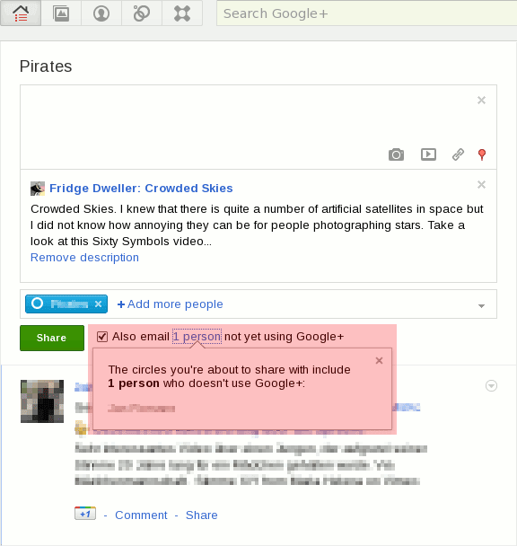Expand the recipients dropdown arrow
Viewport: 517px width, 546px height.
tap(481, 306)
